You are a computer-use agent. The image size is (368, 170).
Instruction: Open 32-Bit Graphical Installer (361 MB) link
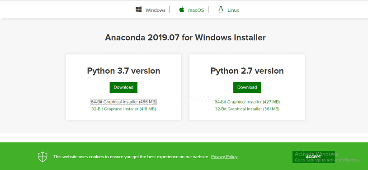[x=247, y=109]
